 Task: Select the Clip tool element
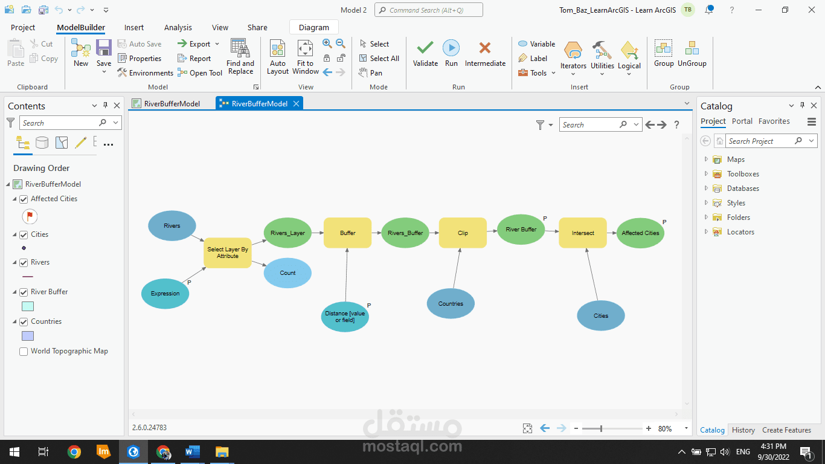click(x=463, y=233)
